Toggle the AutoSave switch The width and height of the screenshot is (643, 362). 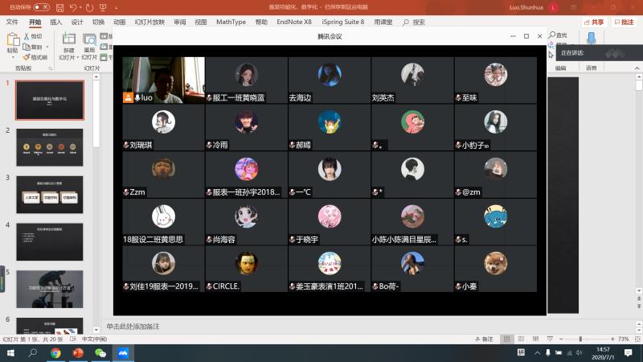[x=40, y=7]
